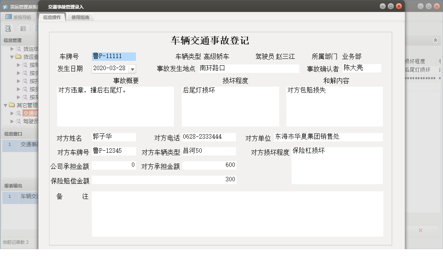The image size is (443, 276).
Task: Click the 和解内容 text area
Action: tap(334, 106)
